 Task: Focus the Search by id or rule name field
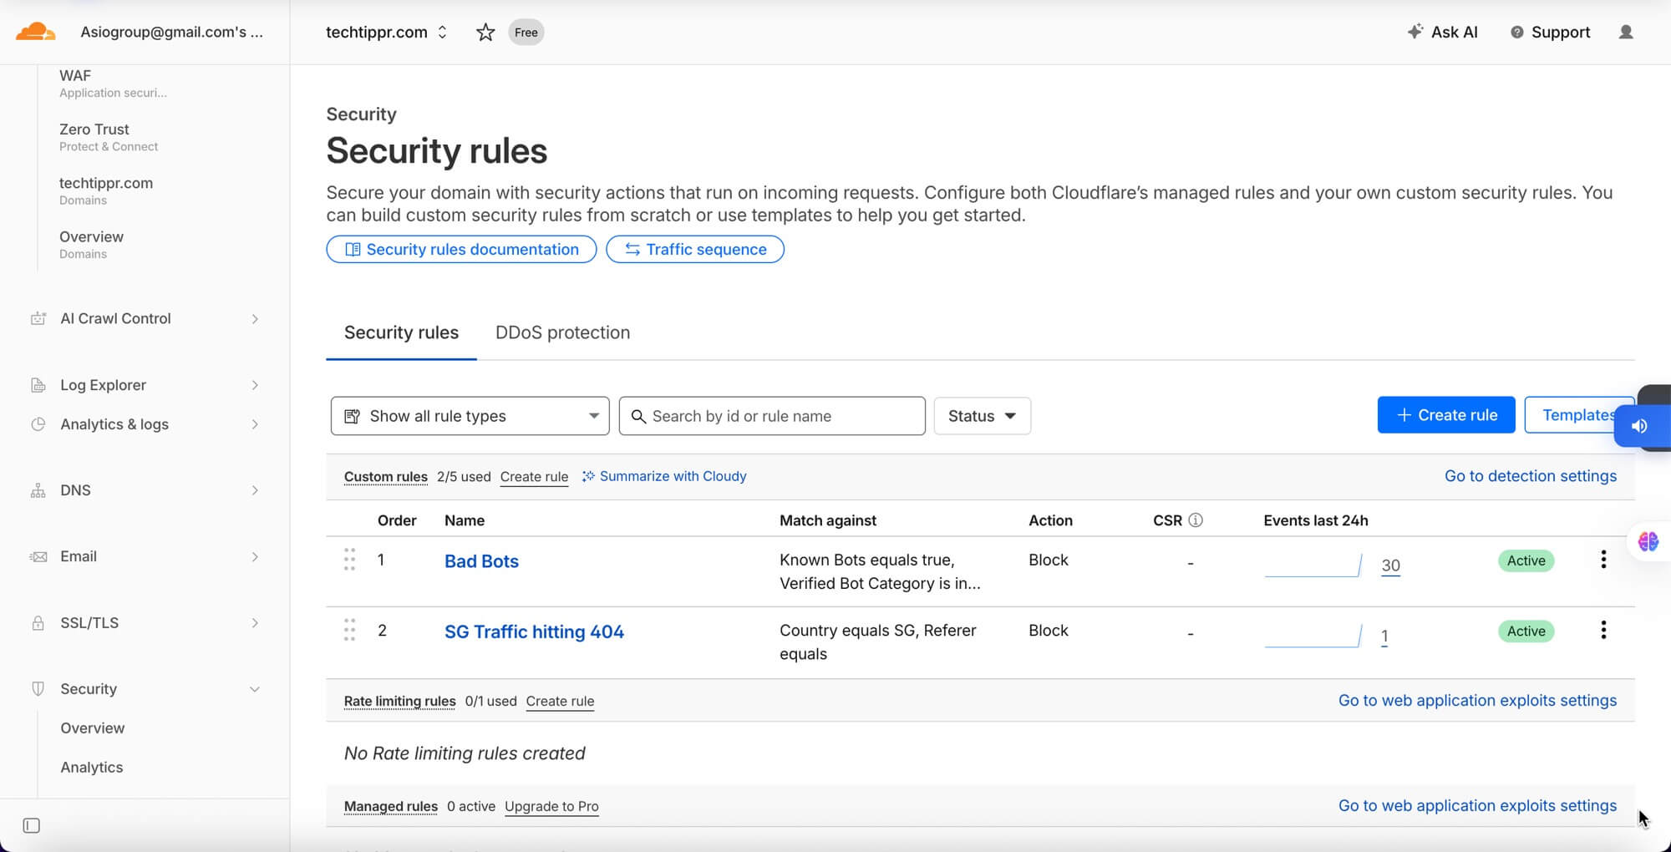point(772,416)
